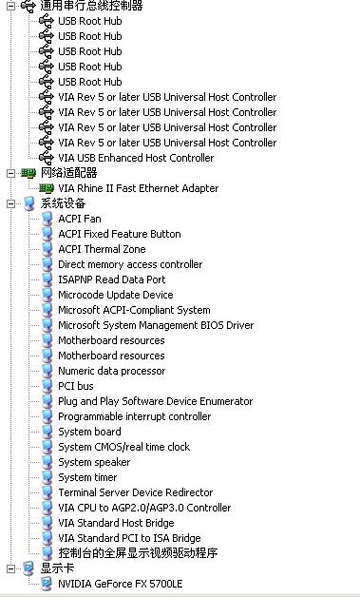The height and width of the screenshot is (597, 360).
Task: Select Programmable interrupt controller entry
Action: 134,416
